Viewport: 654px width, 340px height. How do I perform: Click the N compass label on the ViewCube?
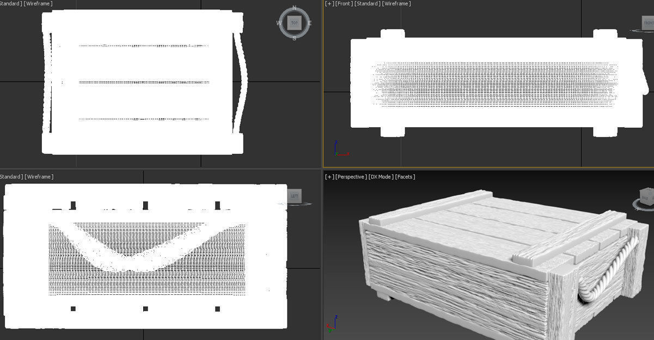coord(295,8)
